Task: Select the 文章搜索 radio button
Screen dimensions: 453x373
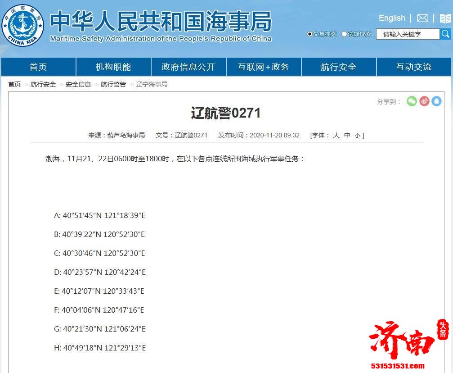Action: click(309, 34)
